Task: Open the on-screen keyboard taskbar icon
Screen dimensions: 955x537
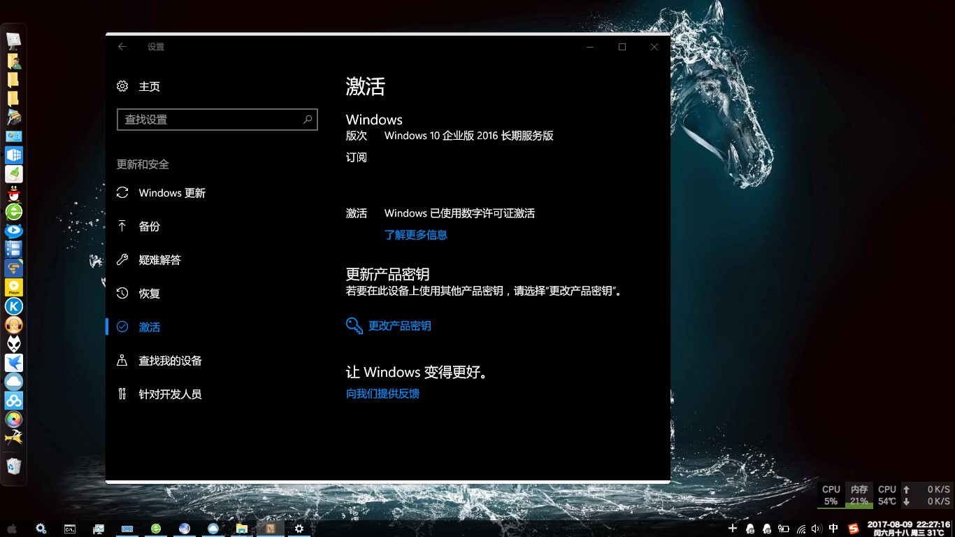Action: pyautogui.click(x=127, y=529)
